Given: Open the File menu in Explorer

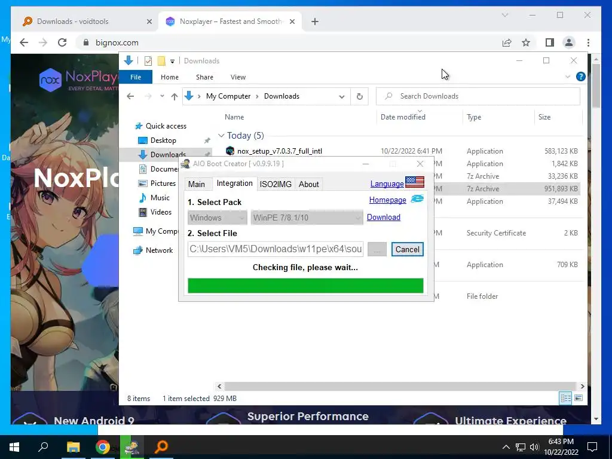Looking at the screenshot, I should click(136, 77).
